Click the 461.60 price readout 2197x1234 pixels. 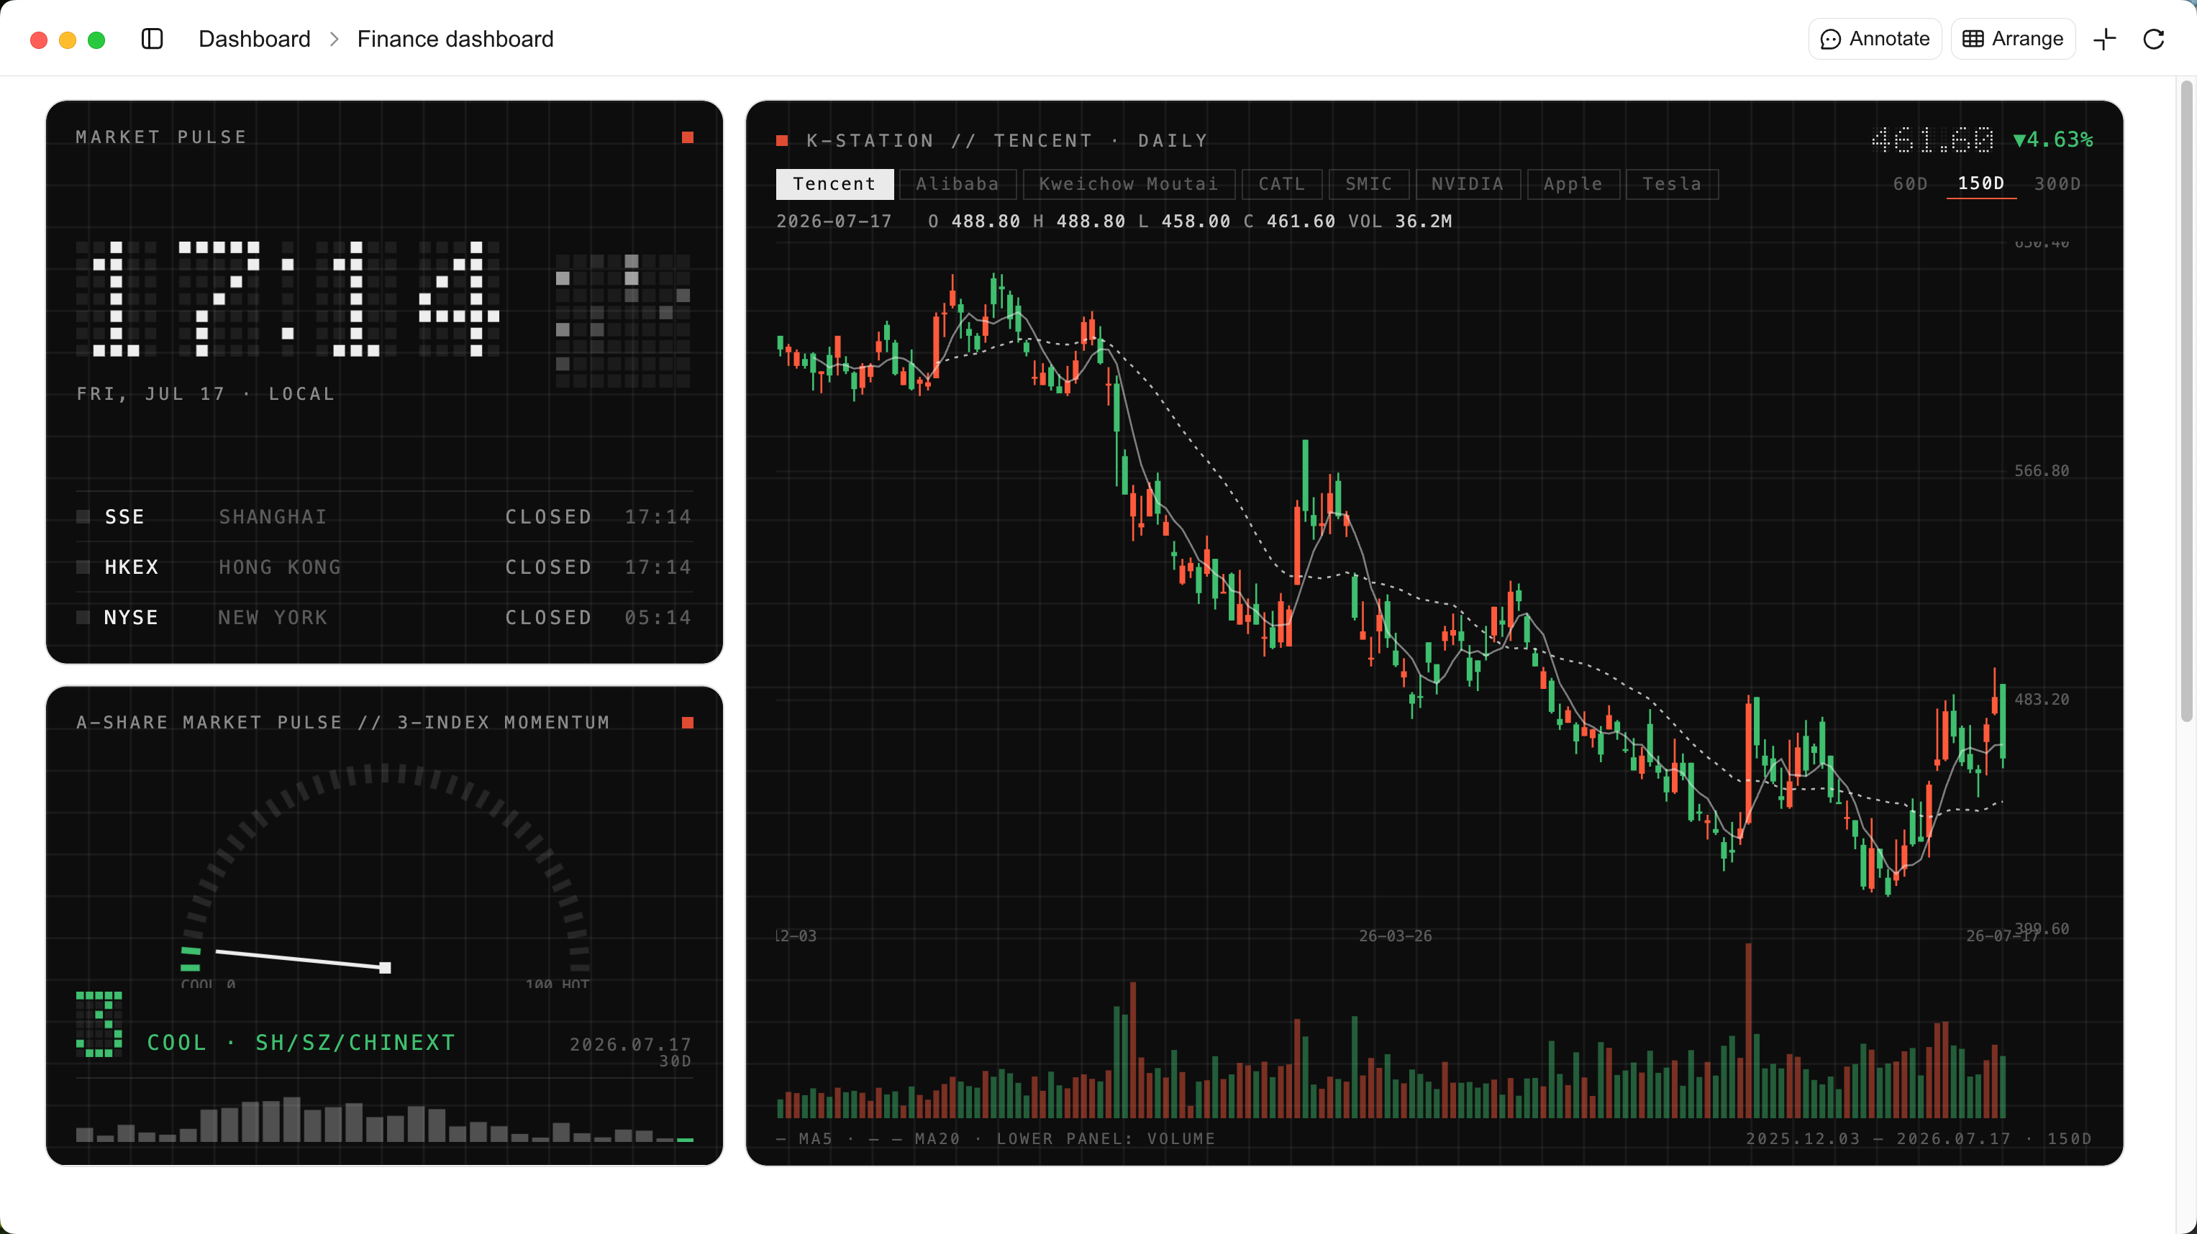pos(1932,140)
